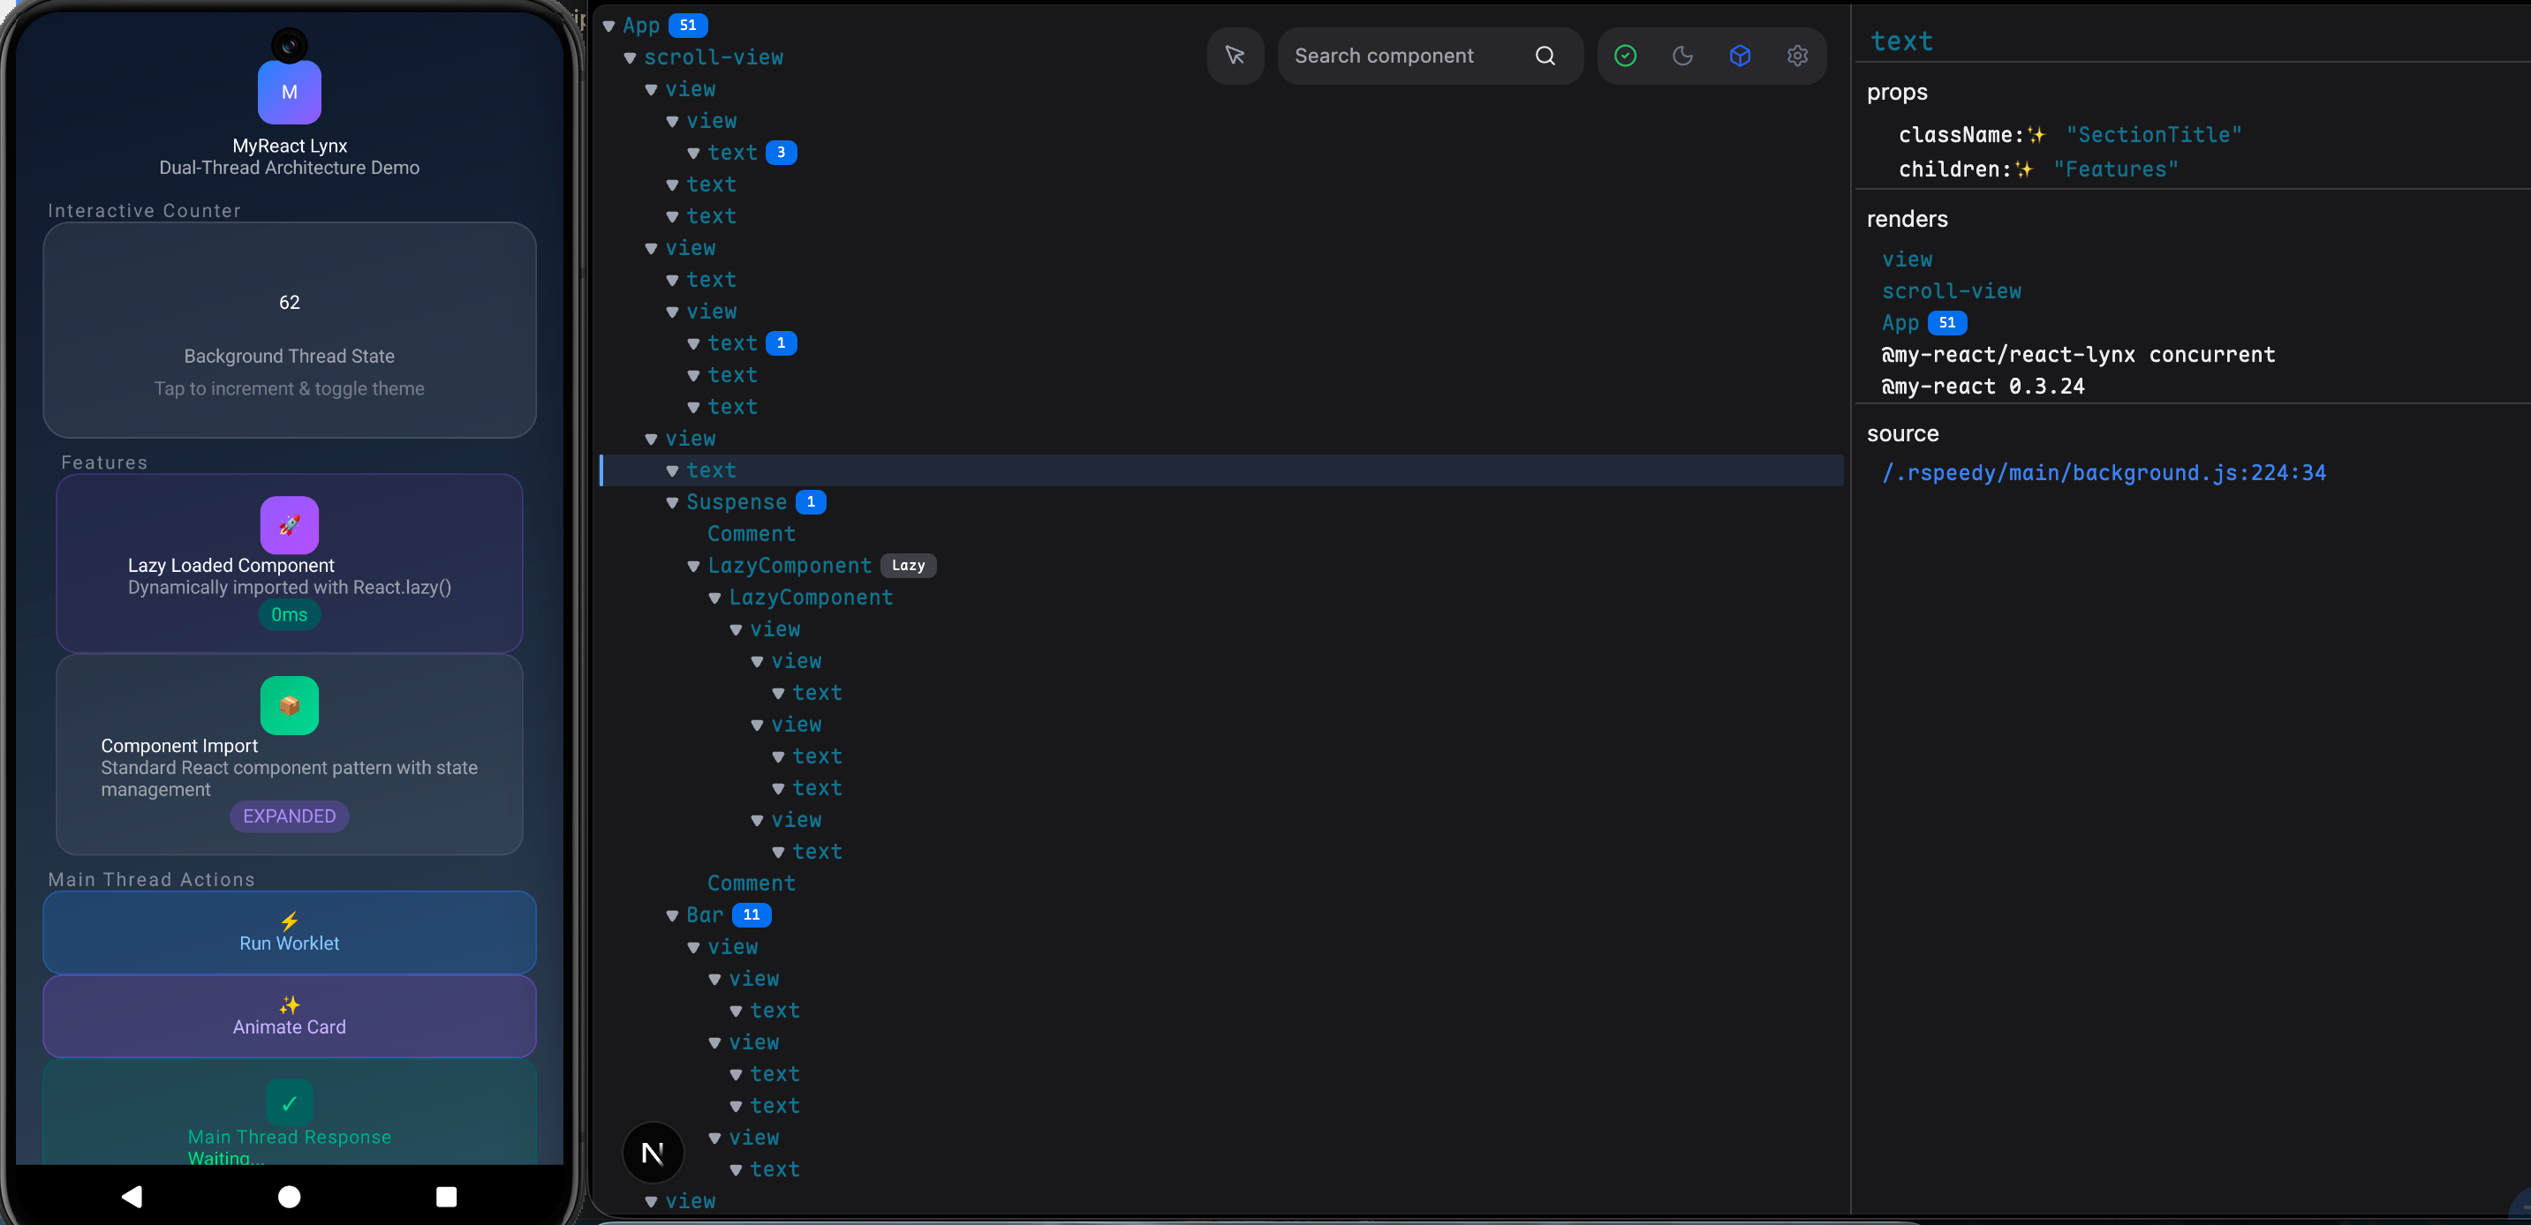2531x1225 pixels.
Task: Tap the Run Worklet button
Action: pyautogui.click(x=289, y=933)
